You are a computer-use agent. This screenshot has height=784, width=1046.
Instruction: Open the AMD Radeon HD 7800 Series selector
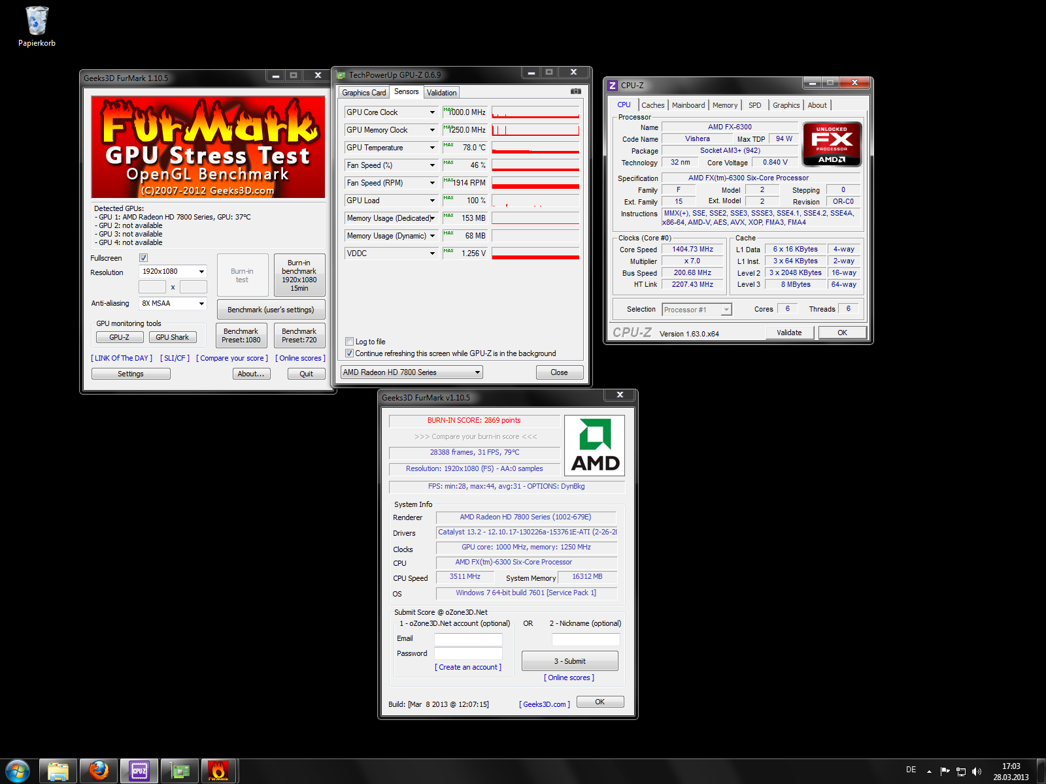[x=412, y=372]
